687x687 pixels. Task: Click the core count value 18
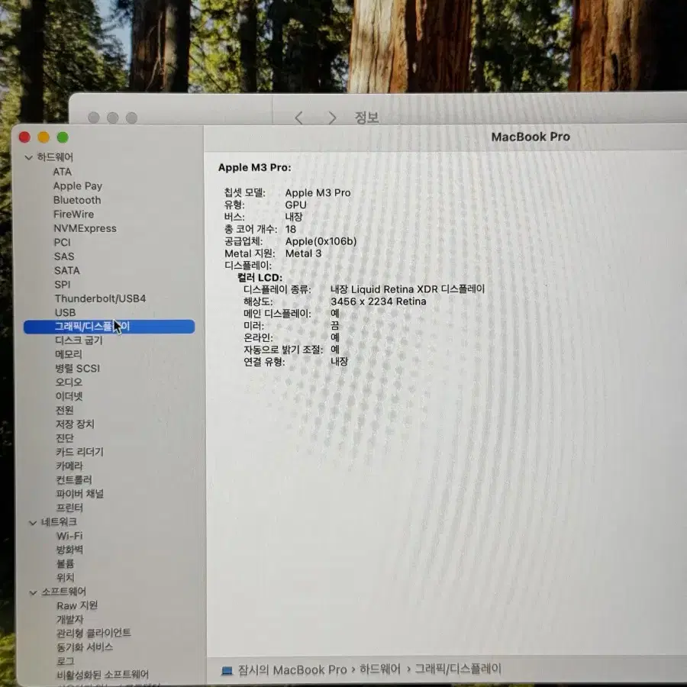tap(291, 229)
